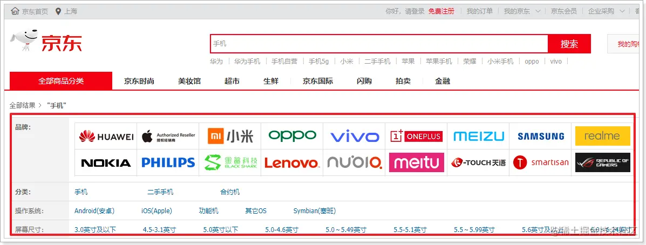Filter category by 二手手机 in 分类 row
Image resolution: width=646 pixels, height=245 pixels.
click(x=161, y=192)
